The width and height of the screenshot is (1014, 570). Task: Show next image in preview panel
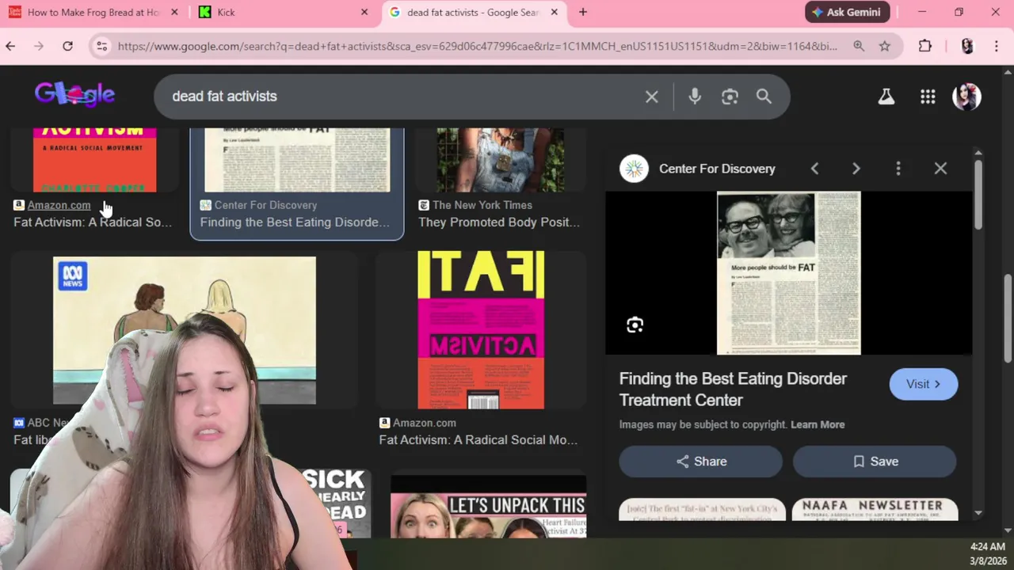[856, 169]
